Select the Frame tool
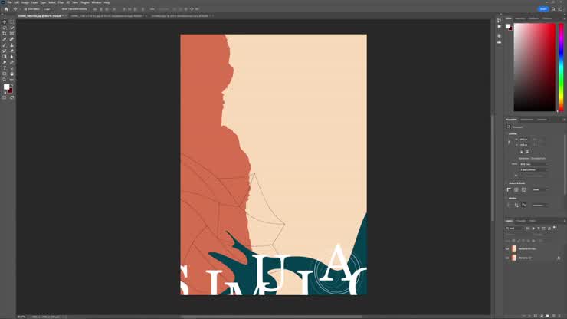Image resolution: width=567 pixels, height=319 pixels. click(x=12, y=33)
